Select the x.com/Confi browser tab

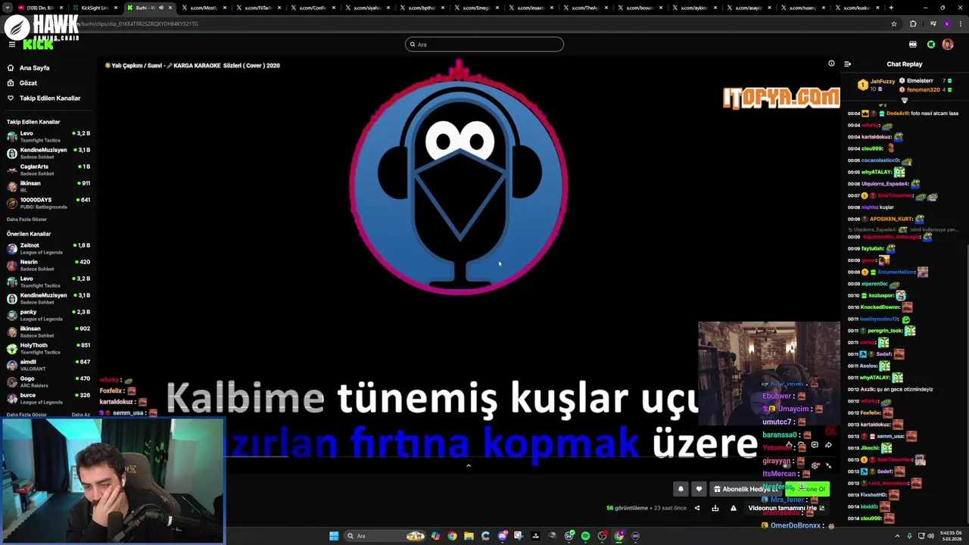click(312, 8)
